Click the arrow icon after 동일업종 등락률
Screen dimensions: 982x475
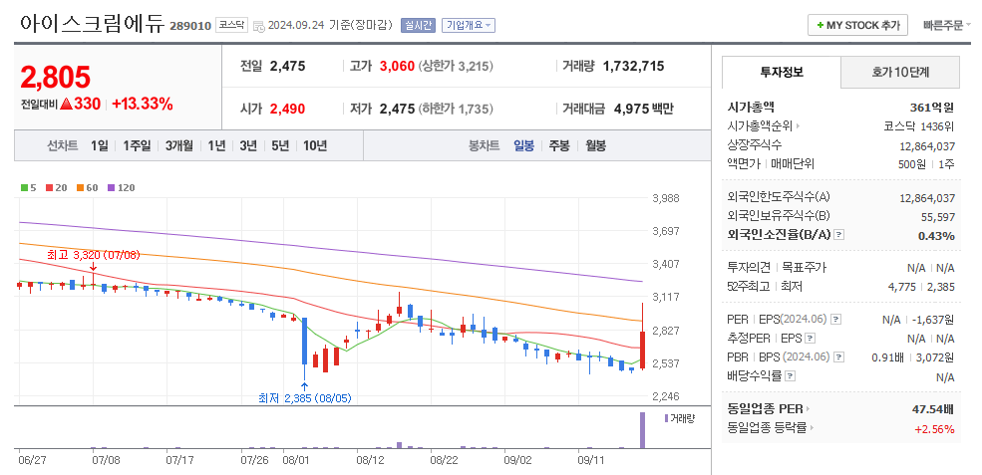813,428
